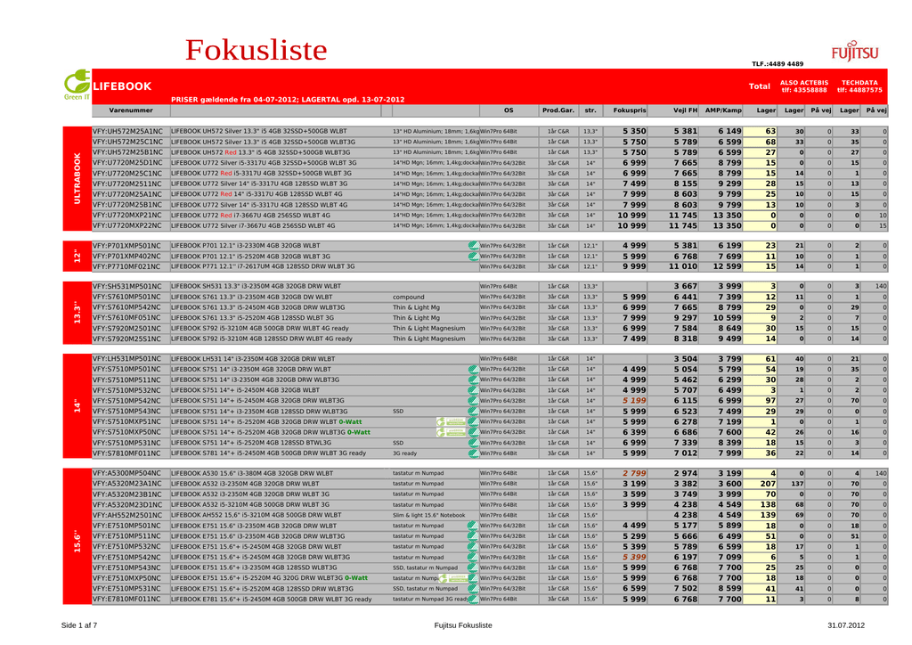Click the Total label in the red banner

tap(759, 86)
